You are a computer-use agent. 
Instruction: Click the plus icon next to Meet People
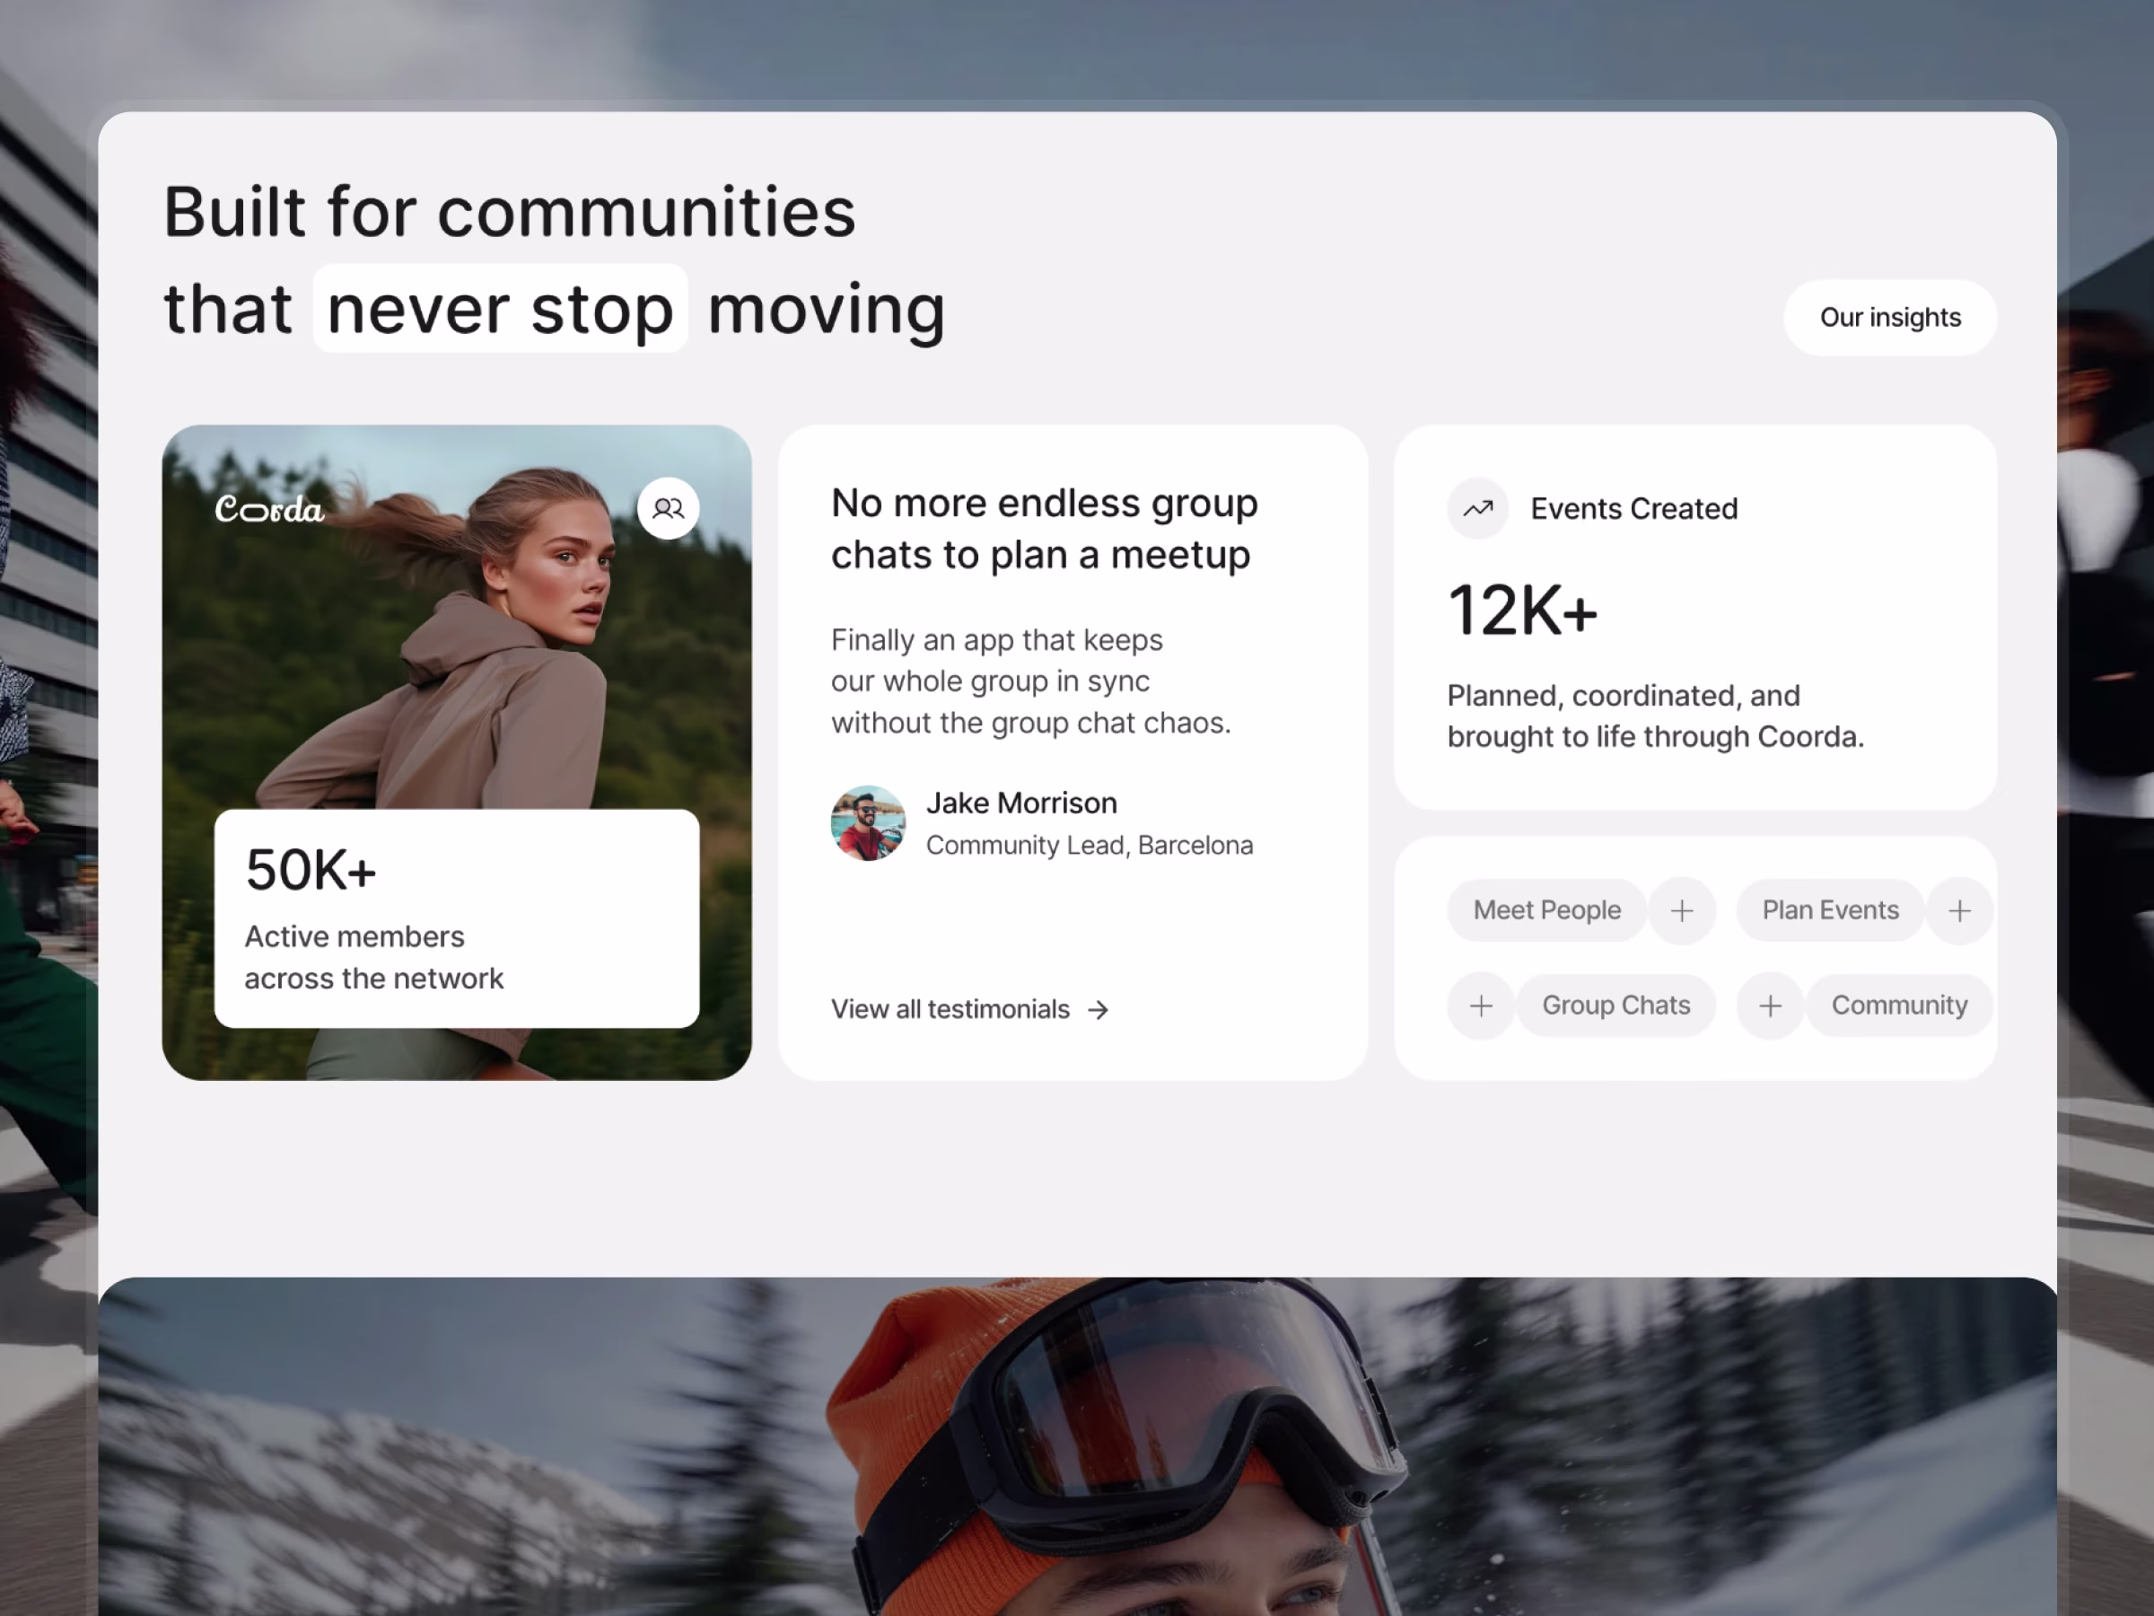pyautogui.click(x=1682, y=910)
